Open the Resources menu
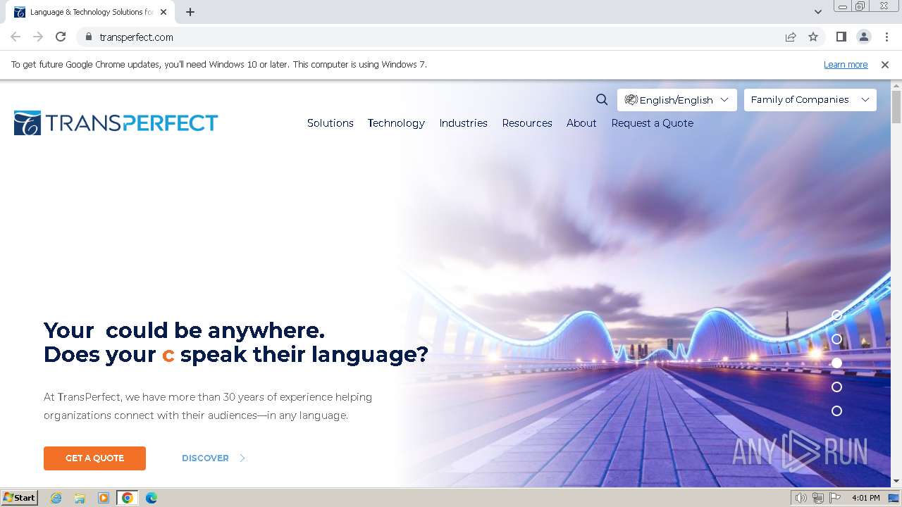Image resolution: width=902 pixels, height=507 pixels. coord(527,123)
